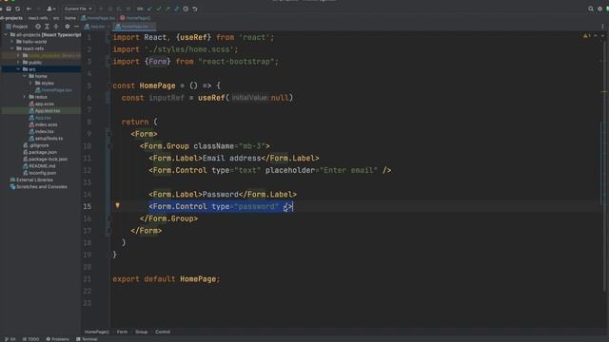
Task: Click the src breadcrumb in navigation bar
Action: [56, 18]
